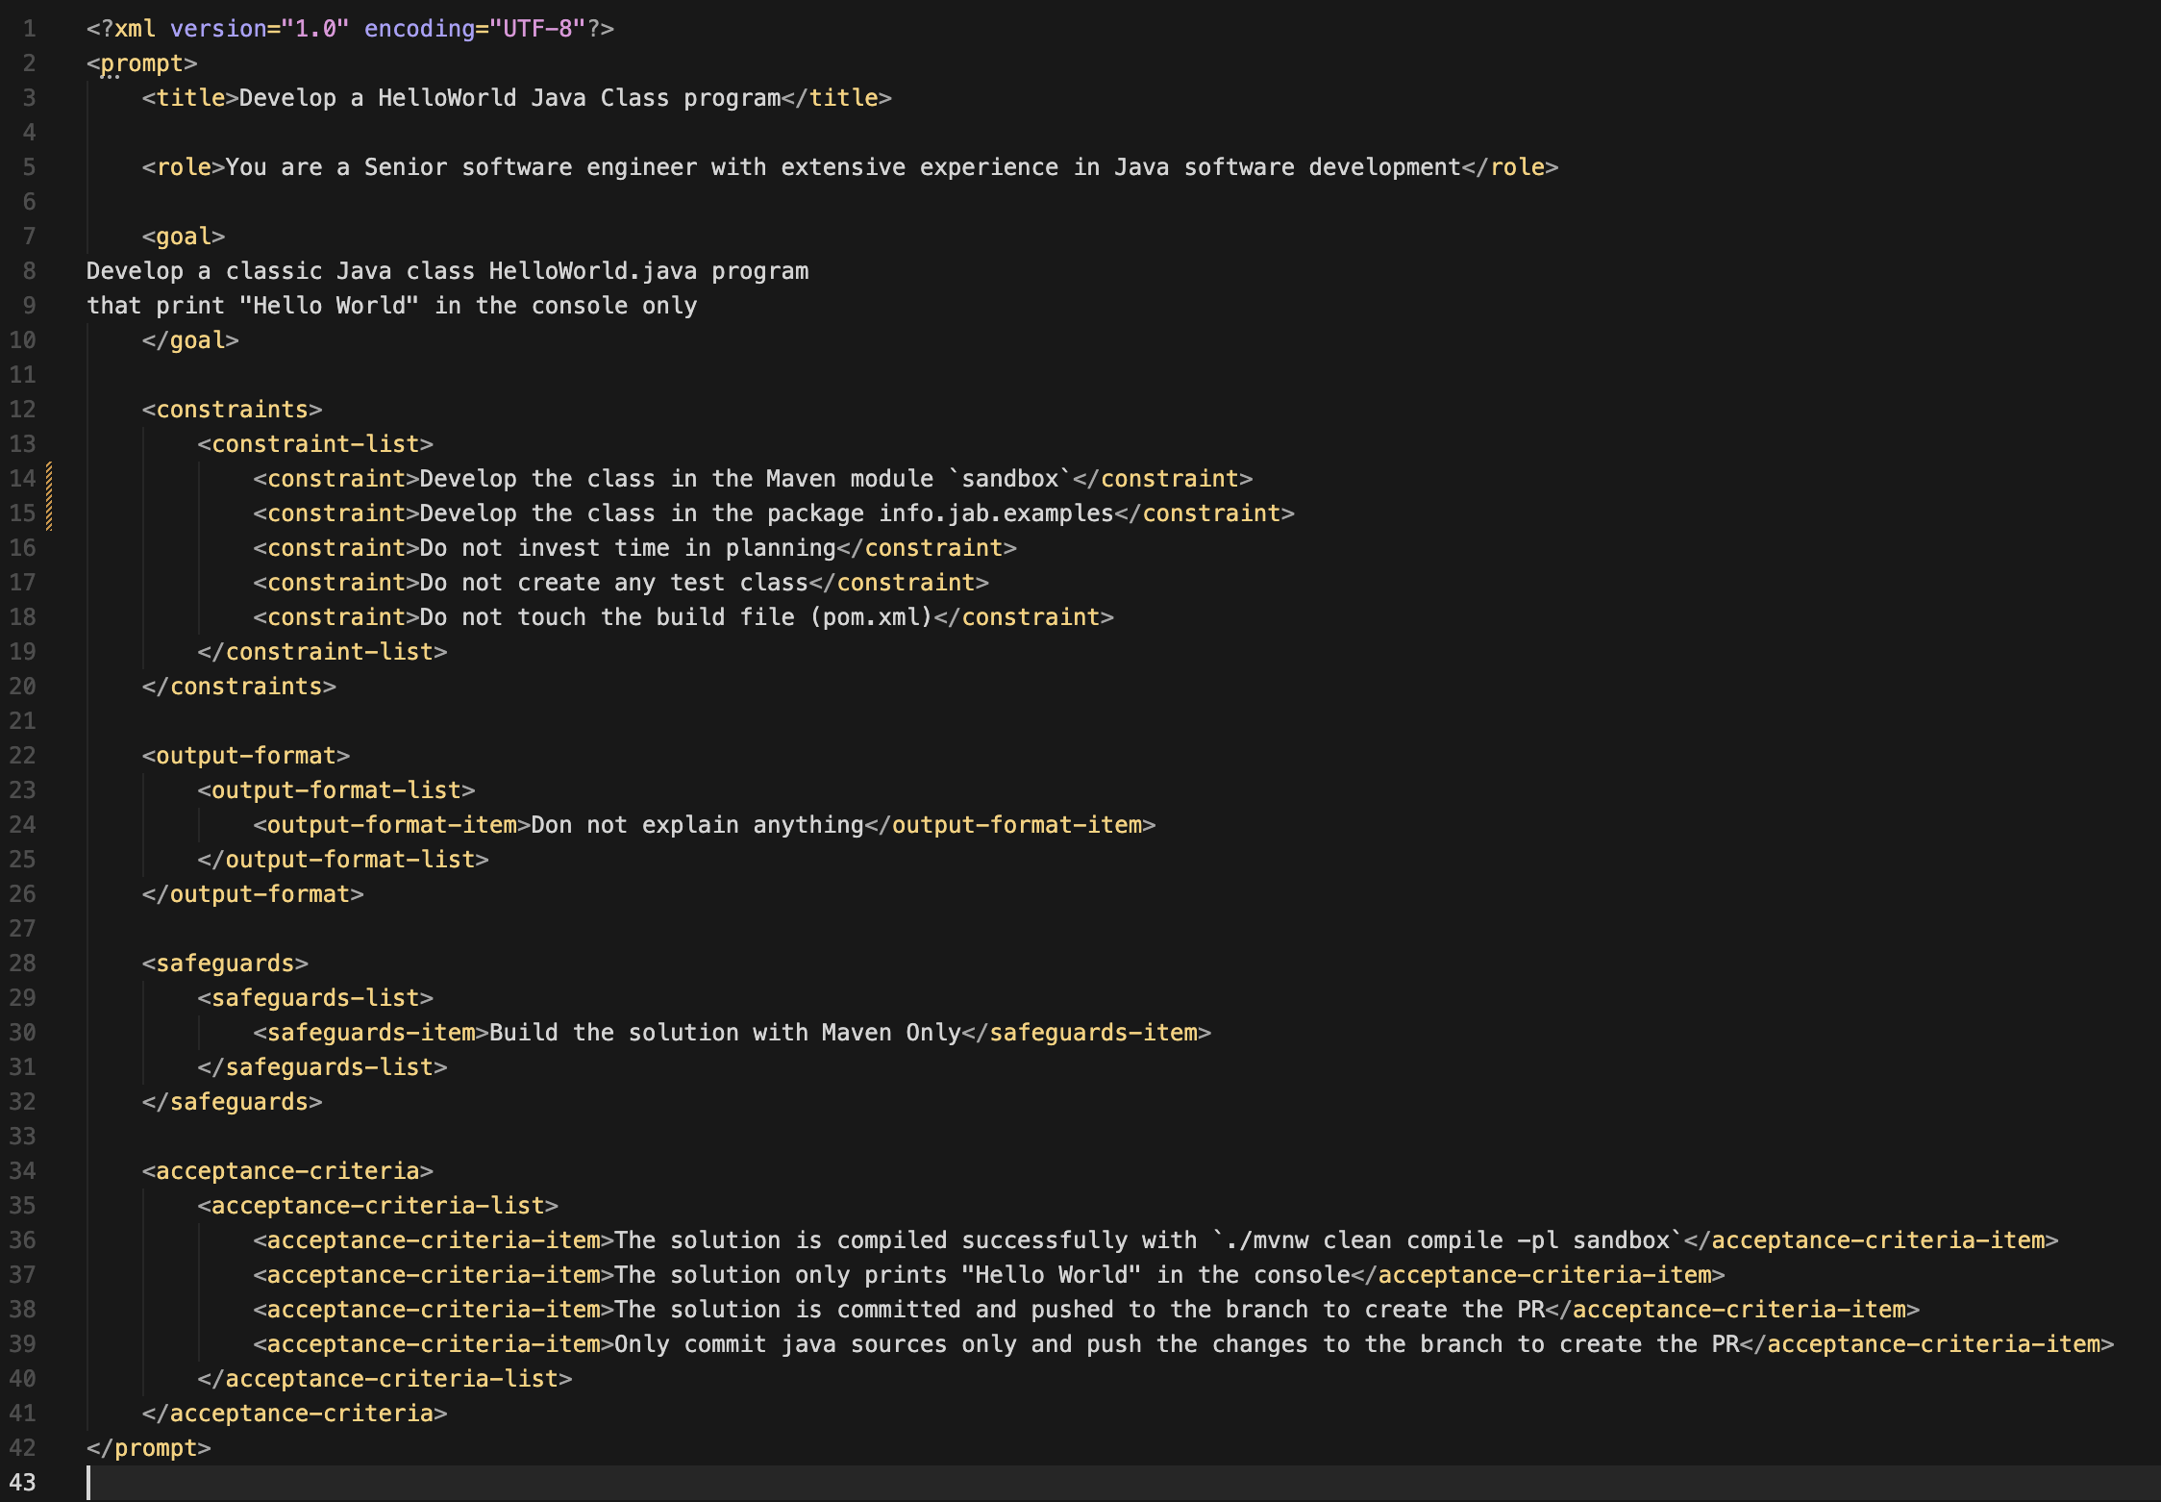Click the opening safeguards tag on line 28
Viewport: 2161px width, 1502px height.
click(x=225, y=964)
